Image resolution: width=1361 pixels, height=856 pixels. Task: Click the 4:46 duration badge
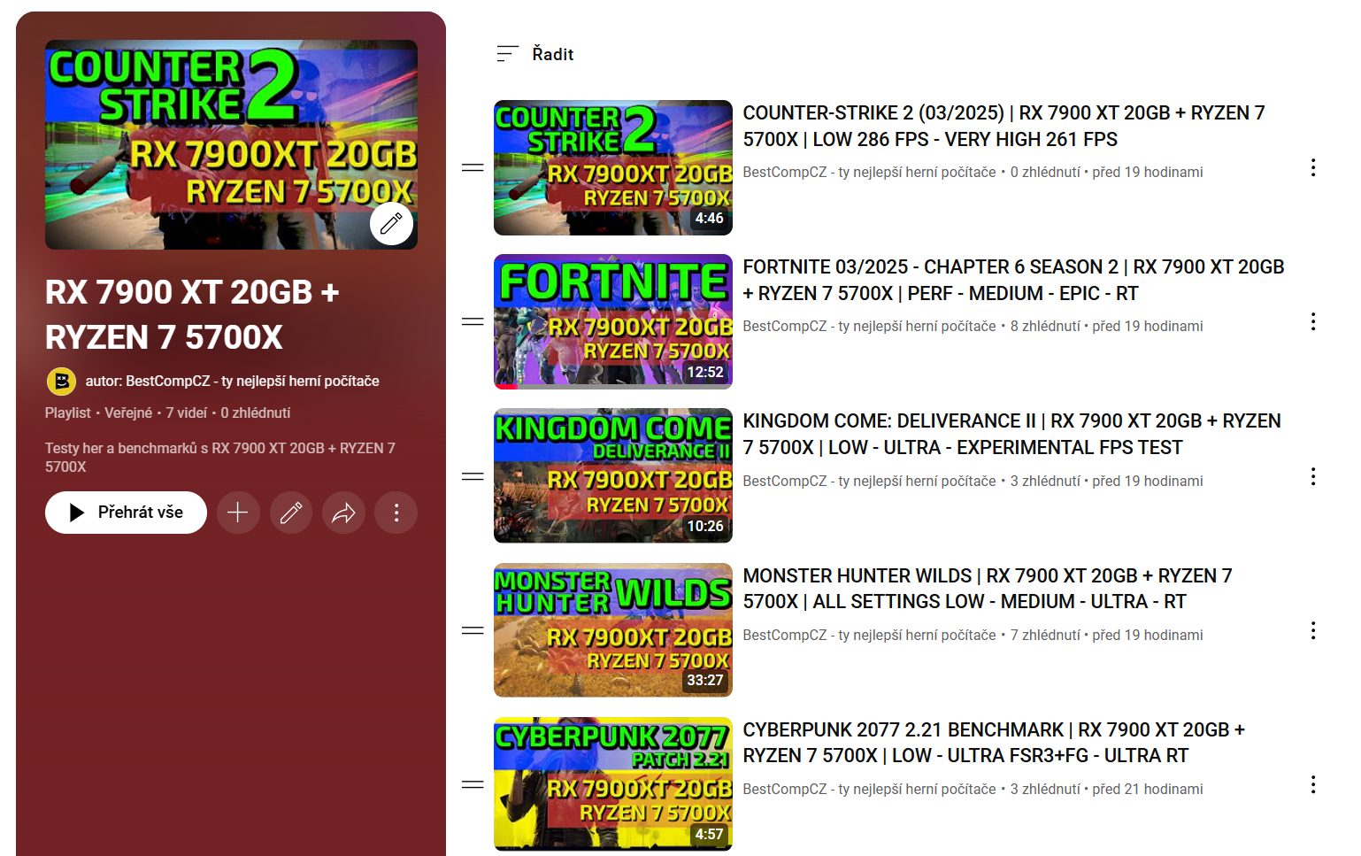tap(709, 218)
